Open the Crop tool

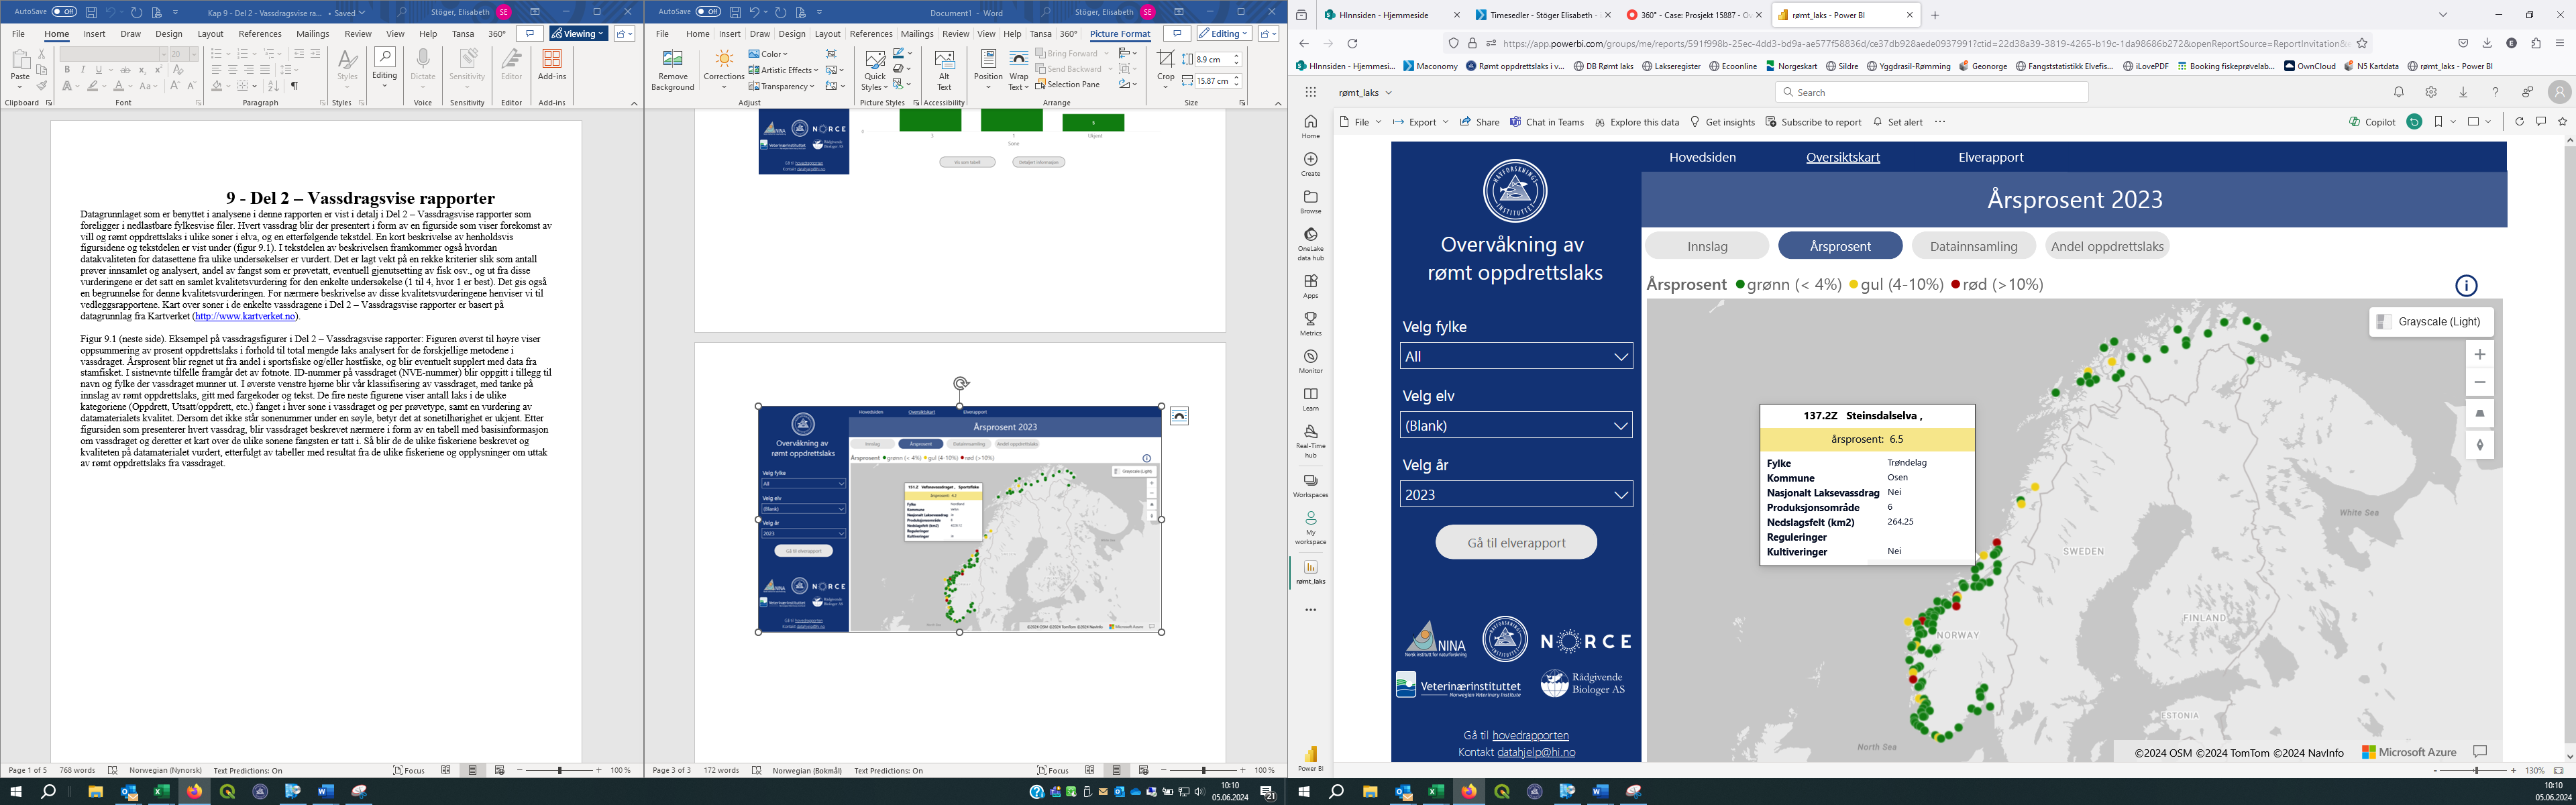[1165, 66]
